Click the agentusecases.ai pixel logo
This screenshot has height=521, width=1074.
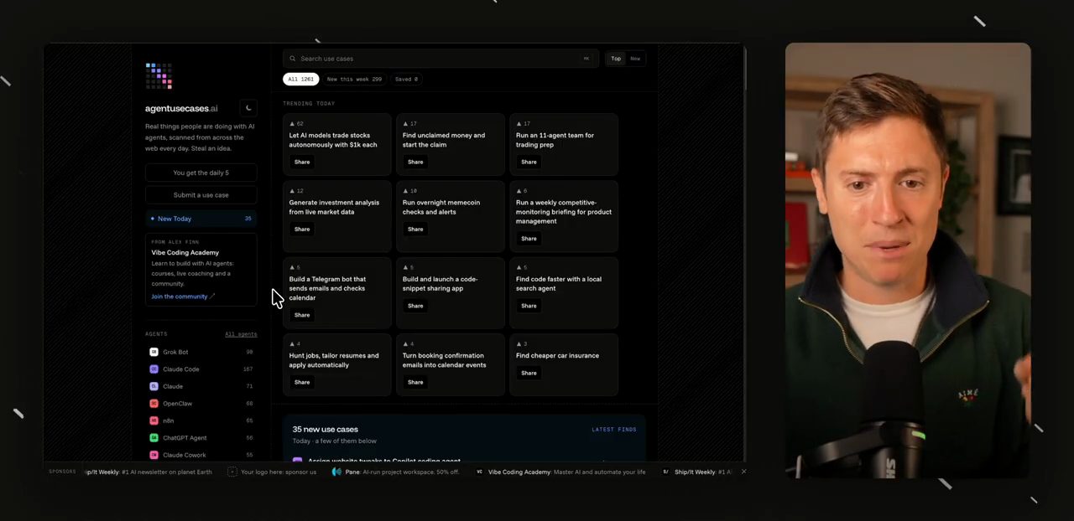coord(159,75)
